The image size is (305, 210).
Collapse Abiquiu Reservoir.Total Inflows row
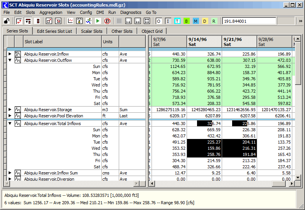(x=10, y=123)
